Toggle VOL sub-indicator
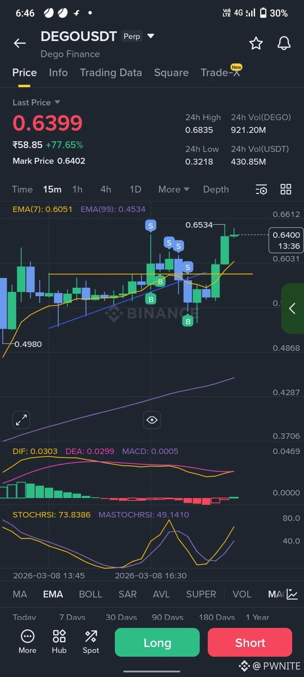The image size is (304, 677). (x=242, y=594)
